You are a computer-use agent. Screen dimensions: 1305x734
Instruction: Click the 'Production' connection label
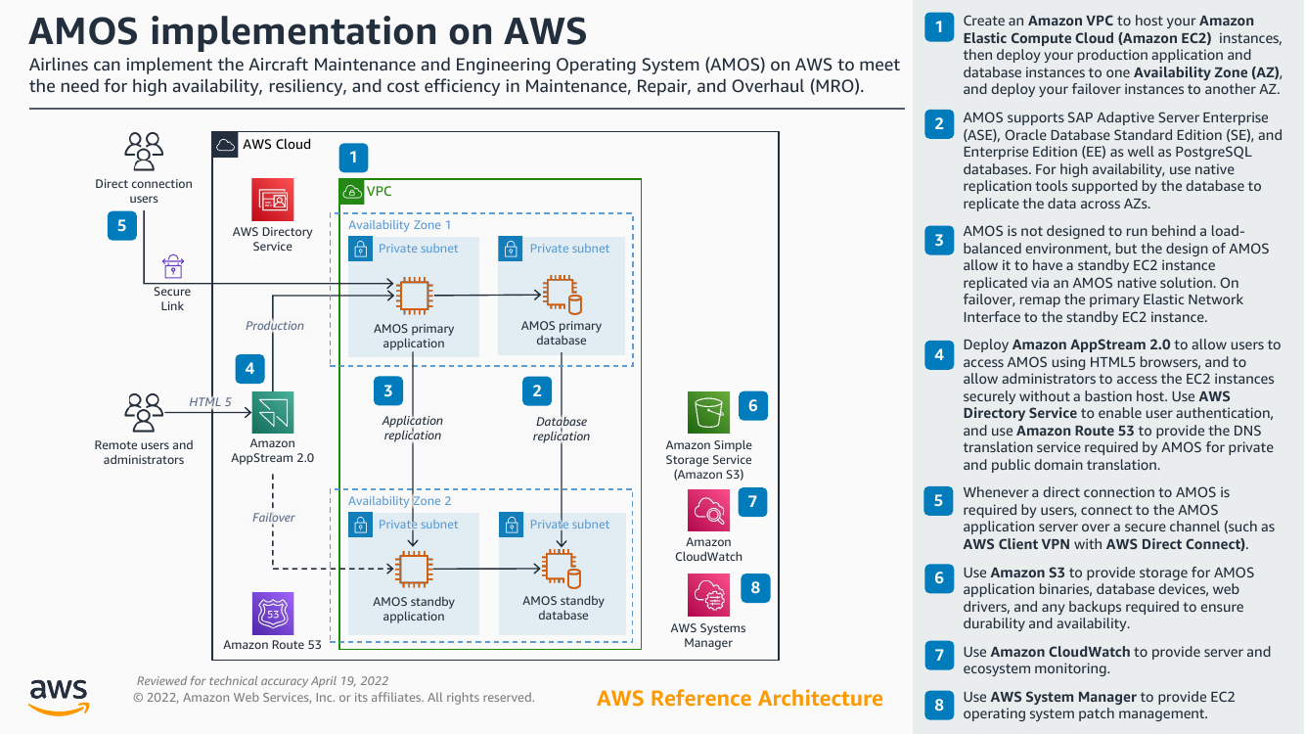(275, 326)
